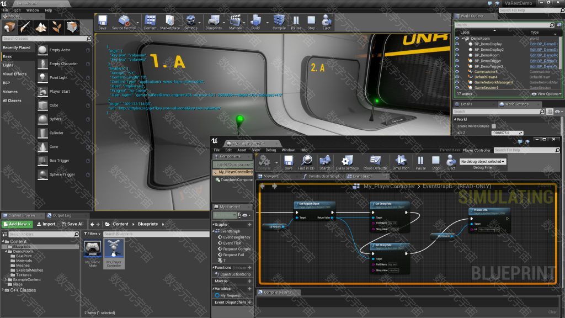Toggle visibility eye for BP_DemoDisplay
This screenshot has width=565, height=318.
(457, 44)
